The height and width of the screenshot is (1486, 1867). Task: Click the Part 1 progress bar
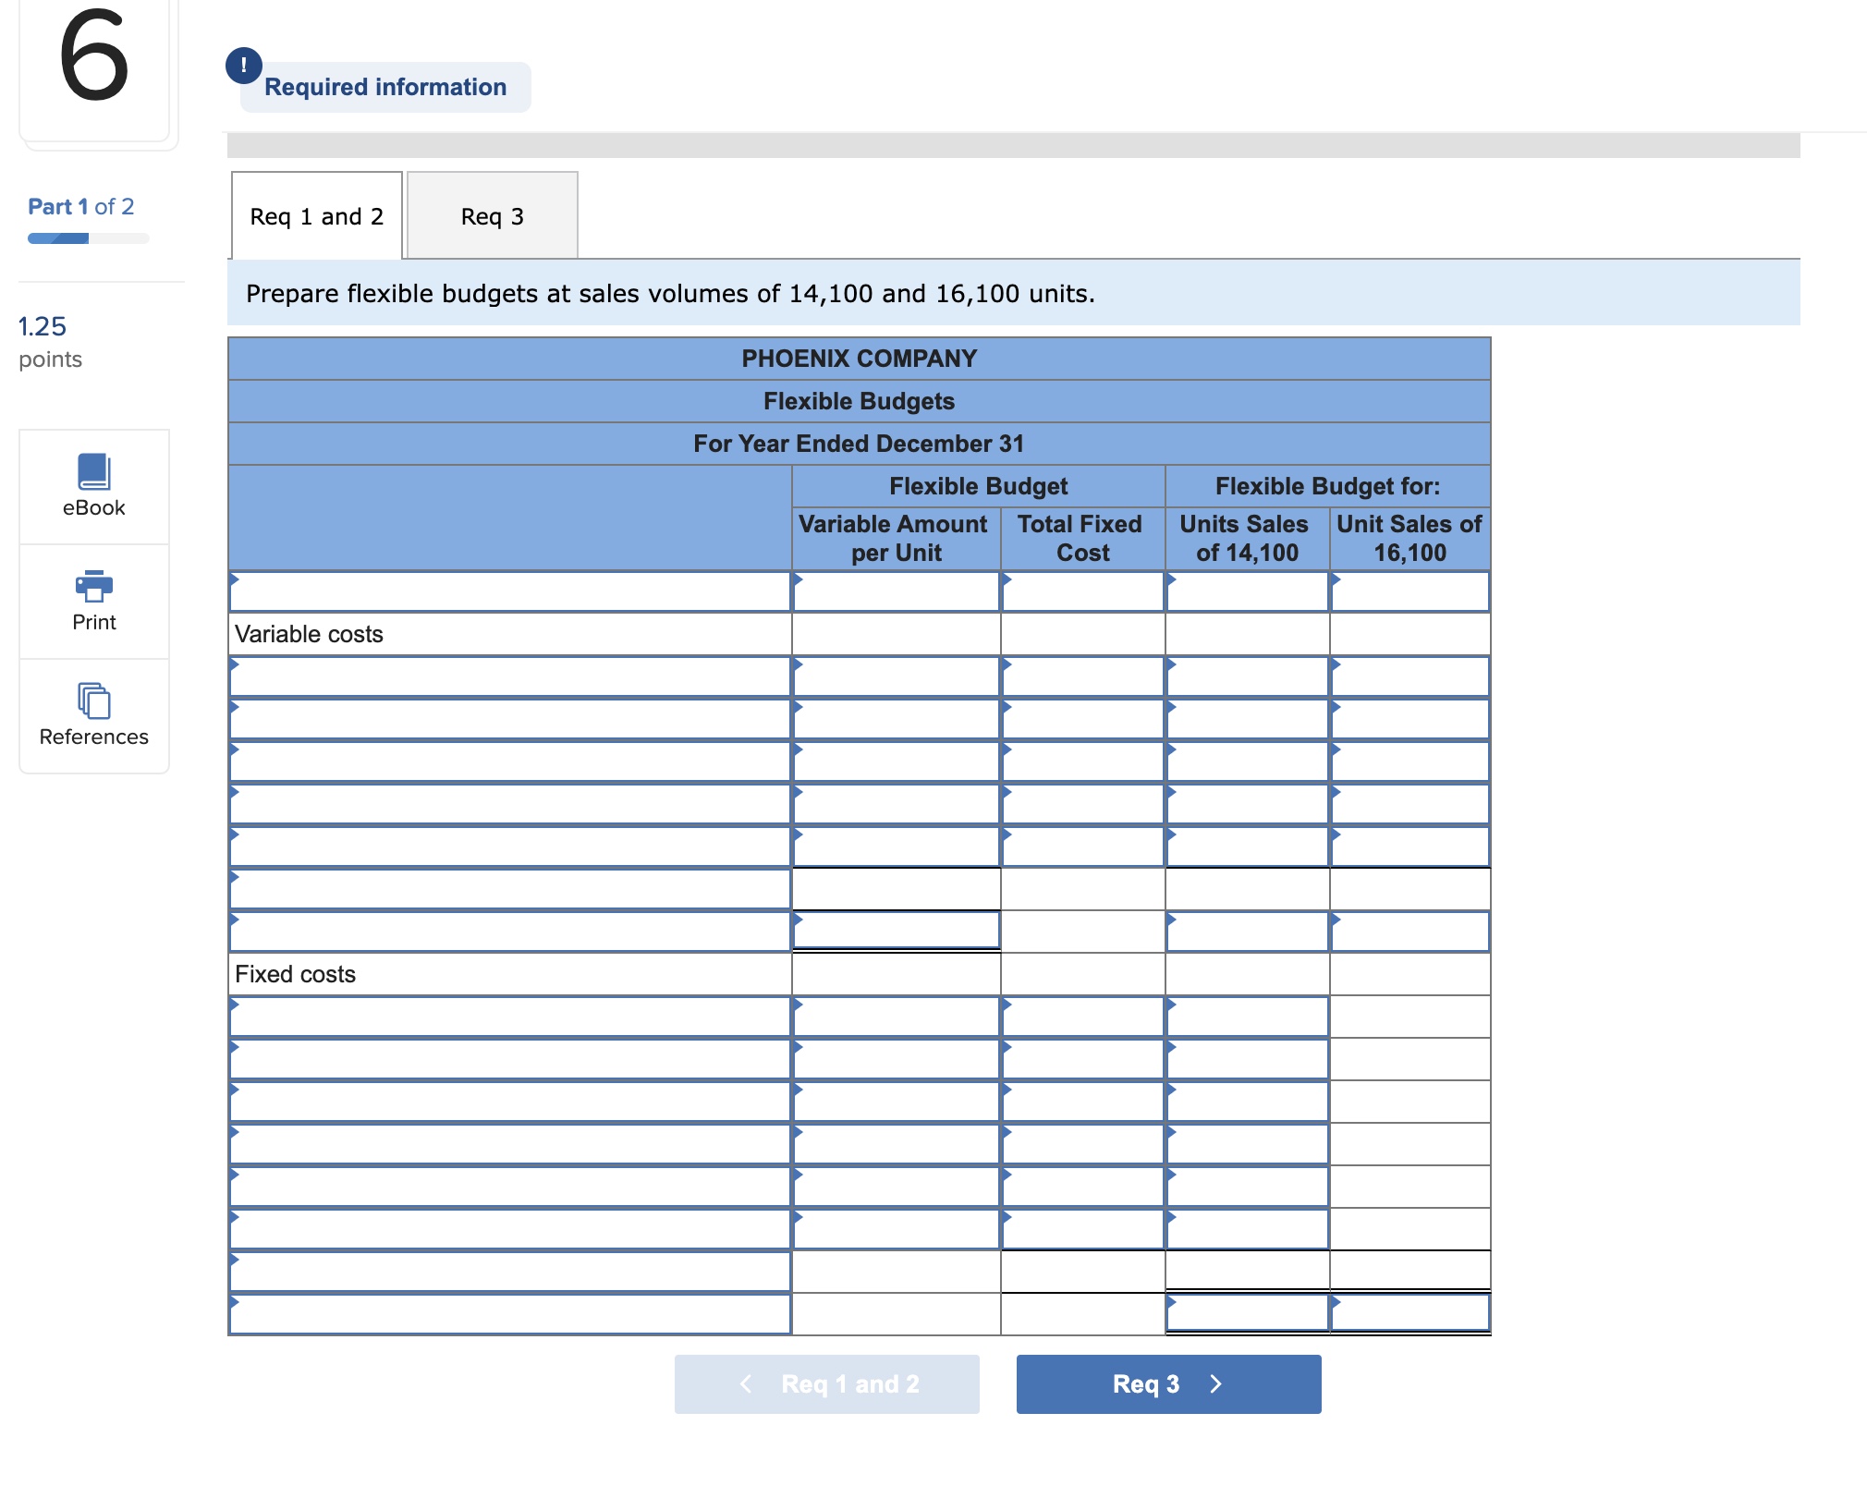(x=88, y=238)
